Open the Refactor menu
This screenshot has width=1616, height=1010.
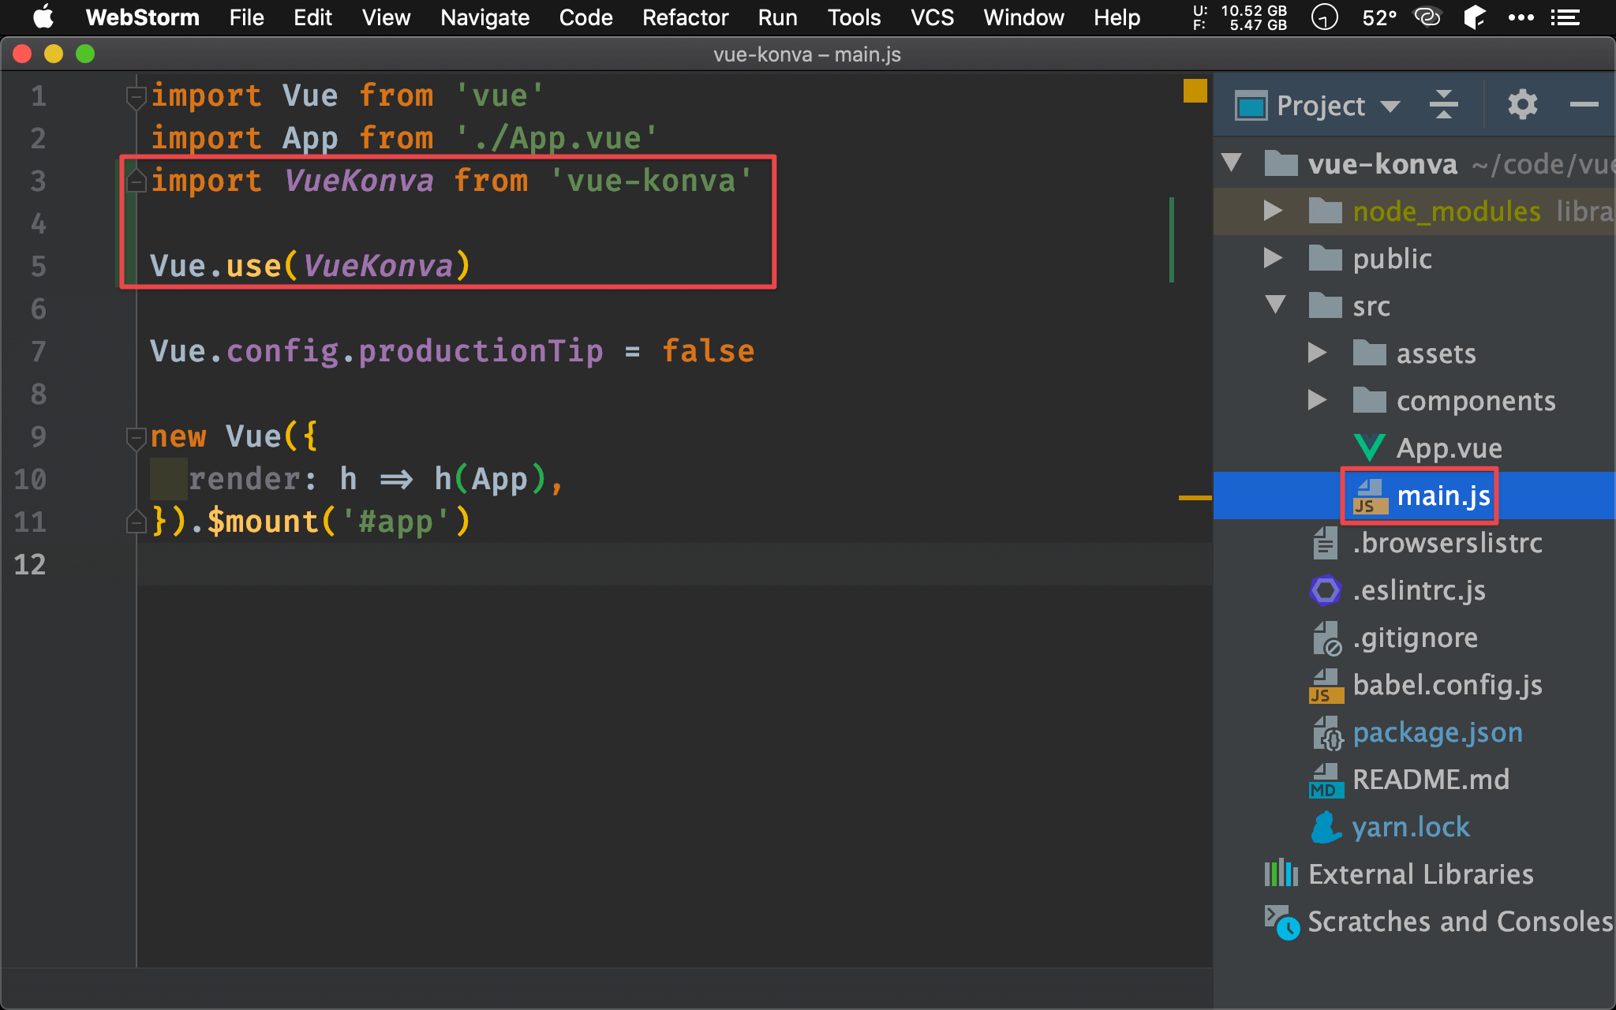(x=685, y=17)
